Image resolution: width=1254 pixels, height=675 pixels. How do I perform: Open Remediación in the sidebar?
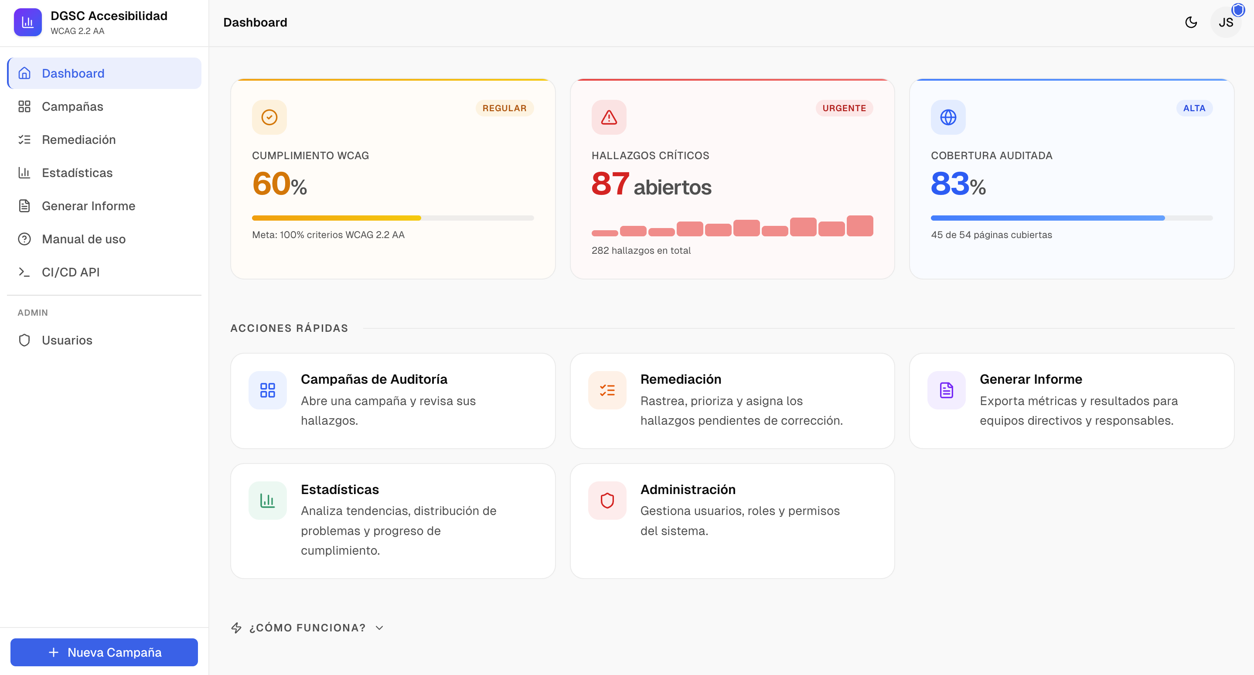click(x=104, y=140)
